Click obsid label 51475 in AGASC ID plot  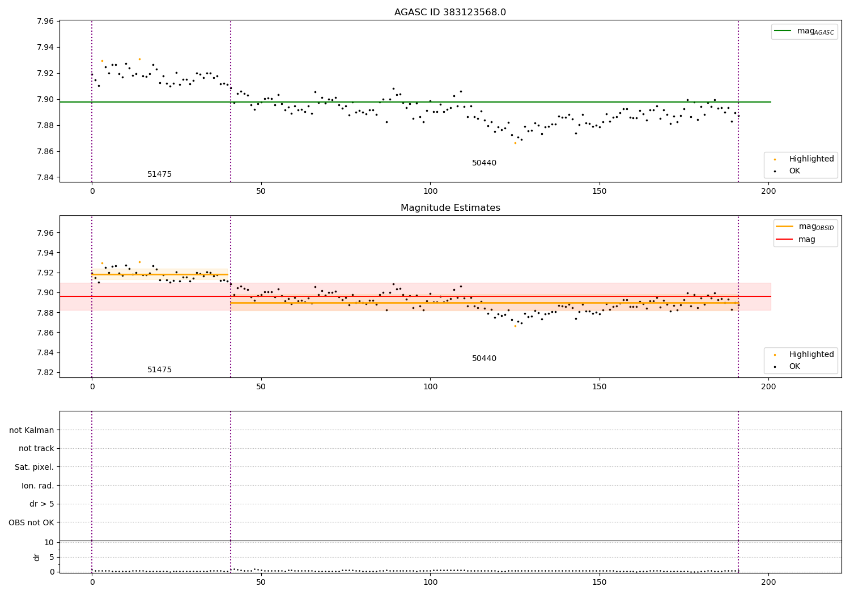point(159,175)
